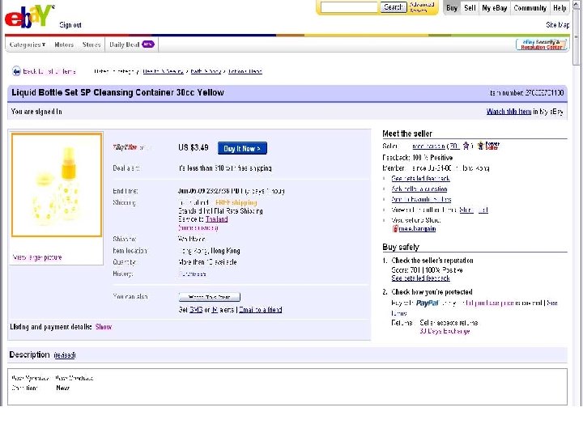The width and height of the screenshot is (583, 437).
Task: Click the New badge on Daily Deal
Action: (148, 45)
